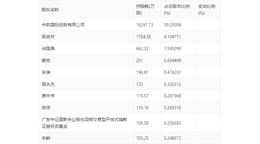This screenshot has width=260, height=144.
Task: Select shareholder 陈浩
Action: [46, 108]
